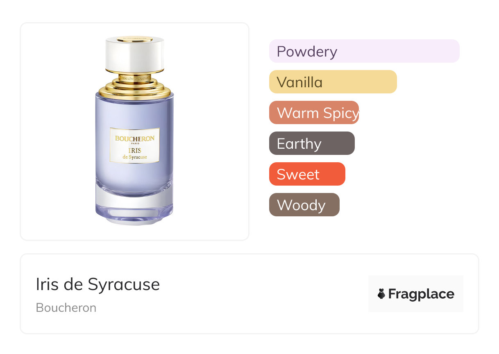This screenshot has width=499, height=354.
Task: Click the Earthy label text
Action: click(x=299, y=144)
